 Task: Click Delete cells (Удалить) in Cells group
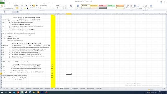(x=131, y=7)
